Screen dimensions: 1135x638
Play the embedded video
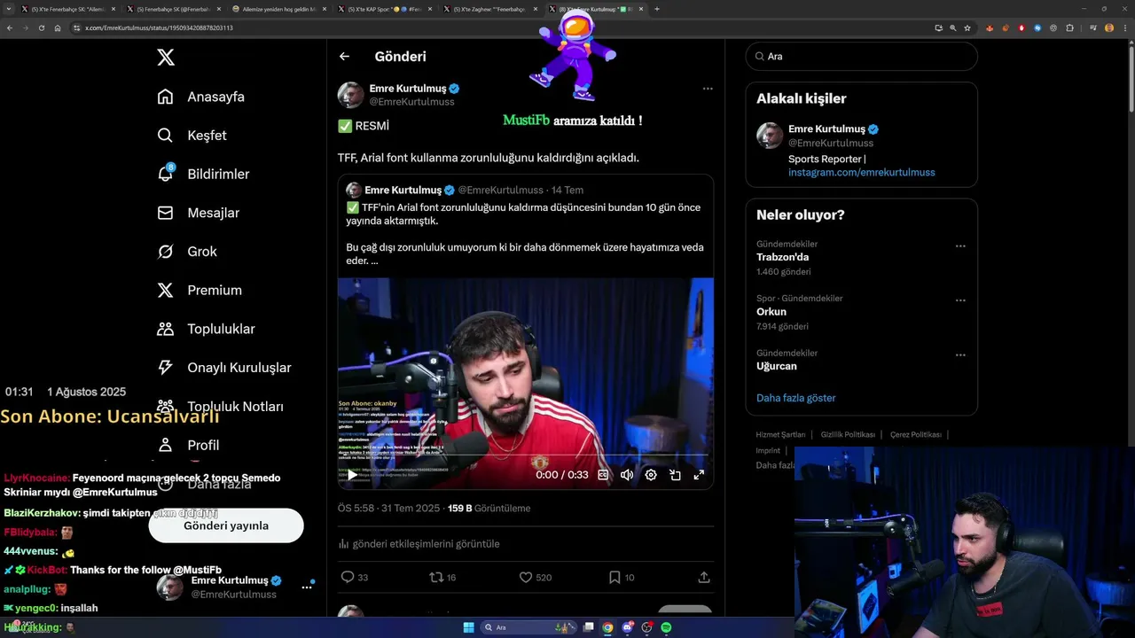coord(352,475)
